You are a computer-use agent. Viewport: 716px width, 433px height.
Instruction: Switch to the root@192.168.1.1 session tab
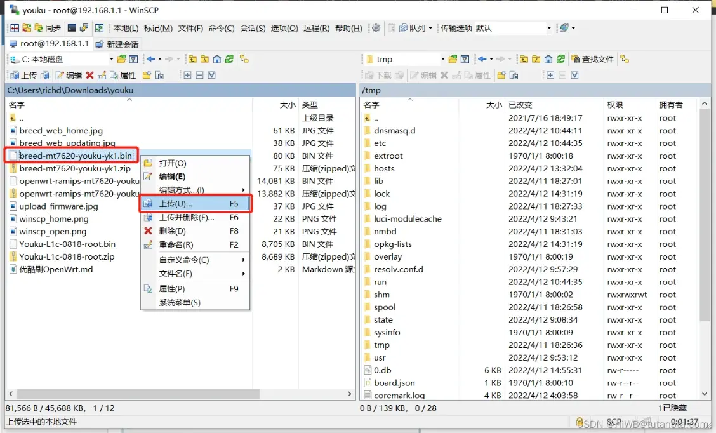(50, 44)
